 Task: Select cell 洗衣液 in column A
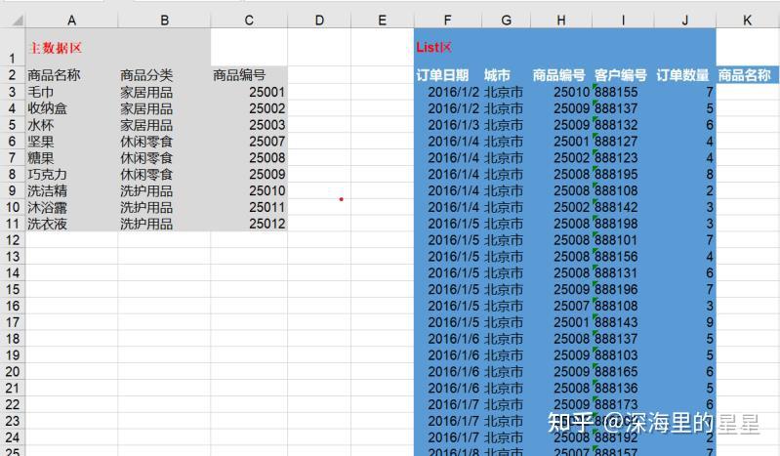(x=71, y=224)
